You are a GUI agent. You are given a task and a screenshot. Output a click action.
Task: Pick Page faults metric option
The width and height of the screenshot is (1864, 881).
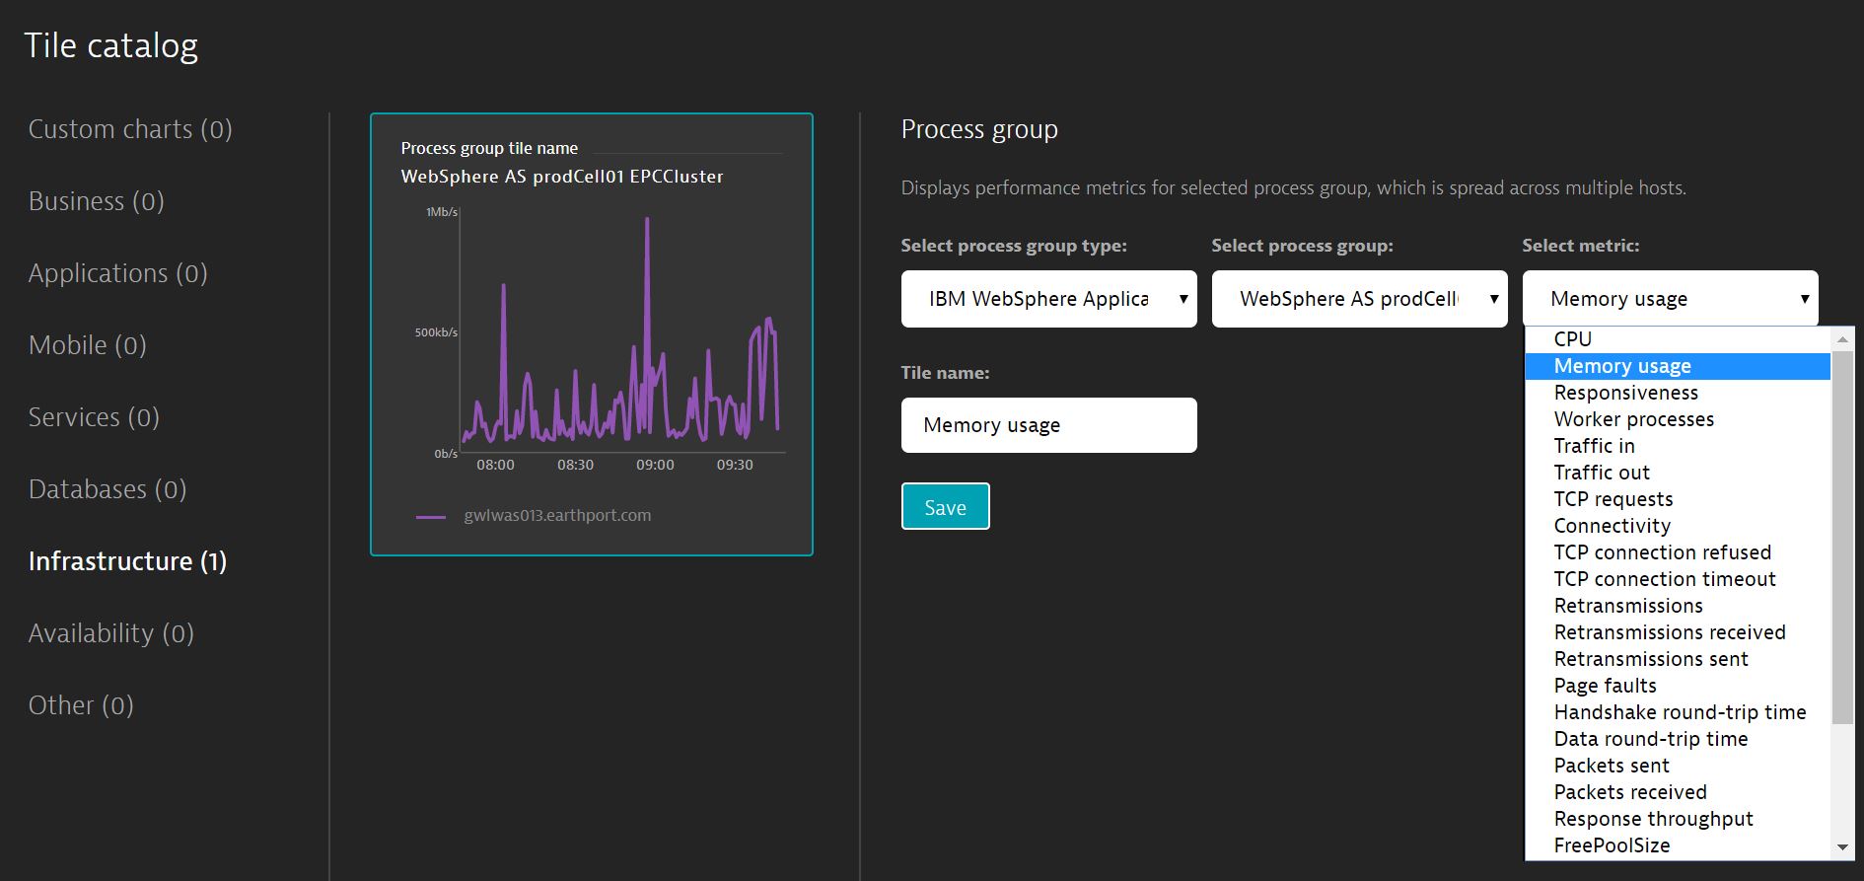tap(1605, 686)
